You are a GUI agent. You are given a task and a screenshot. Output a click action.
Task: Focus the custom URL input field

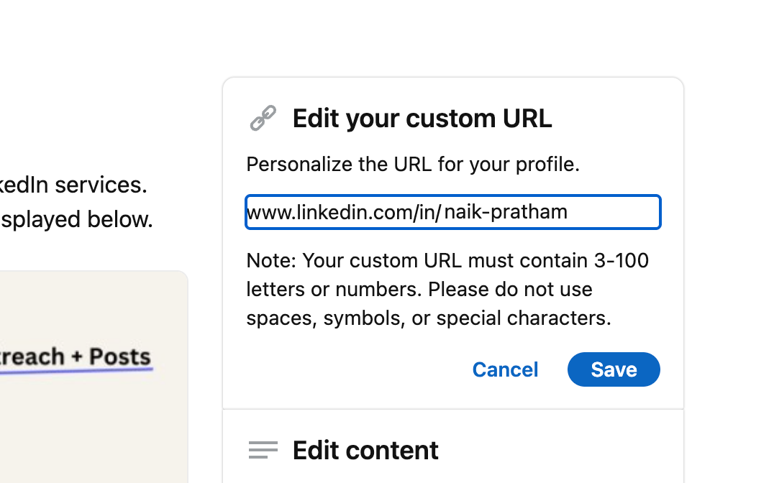(611, 212)
